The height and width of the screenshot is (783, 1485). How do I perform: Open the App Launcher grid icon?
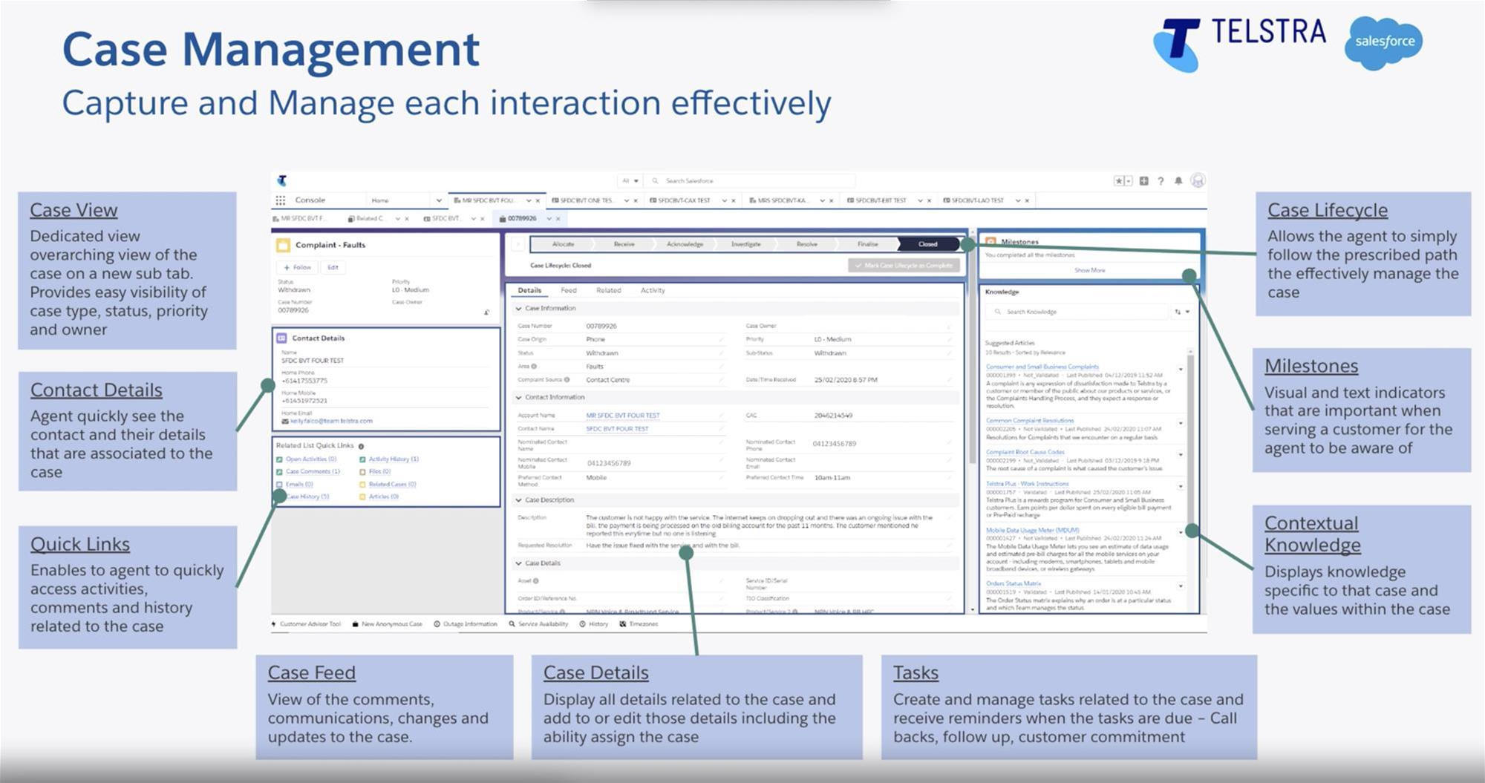[280, 200]
